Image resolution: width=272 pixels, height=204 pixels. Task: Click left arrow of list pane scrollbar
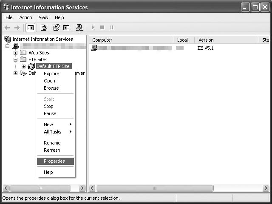tap(92, 188)
